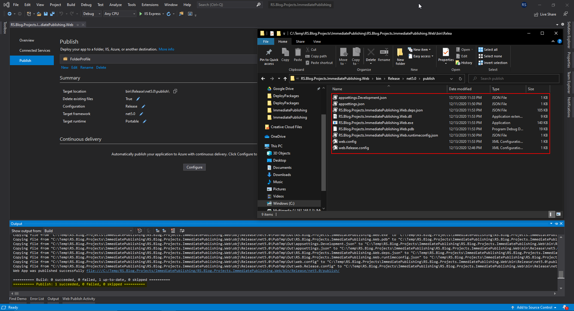Click Pin to Quick access in Explorer
This screenshot has height=311, width=574.
269,56
